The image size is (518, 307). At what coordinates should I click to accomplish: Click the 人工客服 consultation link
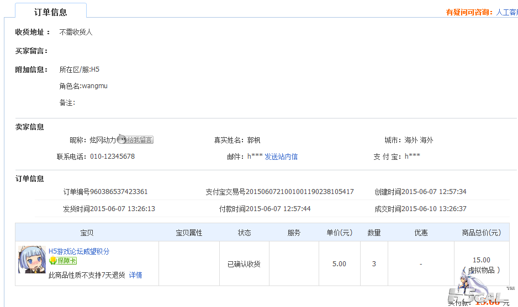pyautogui.click(x=507, y=13)
